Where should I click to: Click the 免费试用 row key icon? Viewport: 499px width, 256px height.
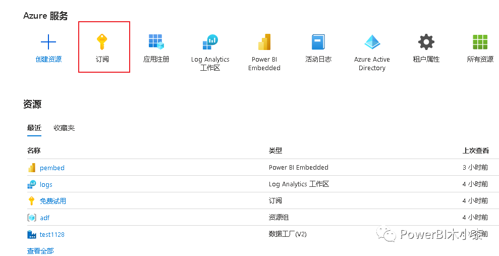(31, 201)
